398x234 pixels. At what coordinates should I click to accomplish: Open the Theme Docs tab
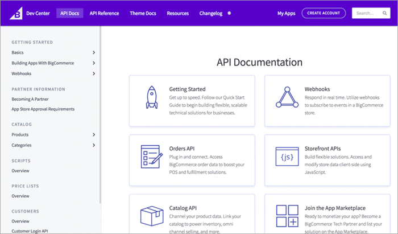pyautogui.click(x=143, y=14)
